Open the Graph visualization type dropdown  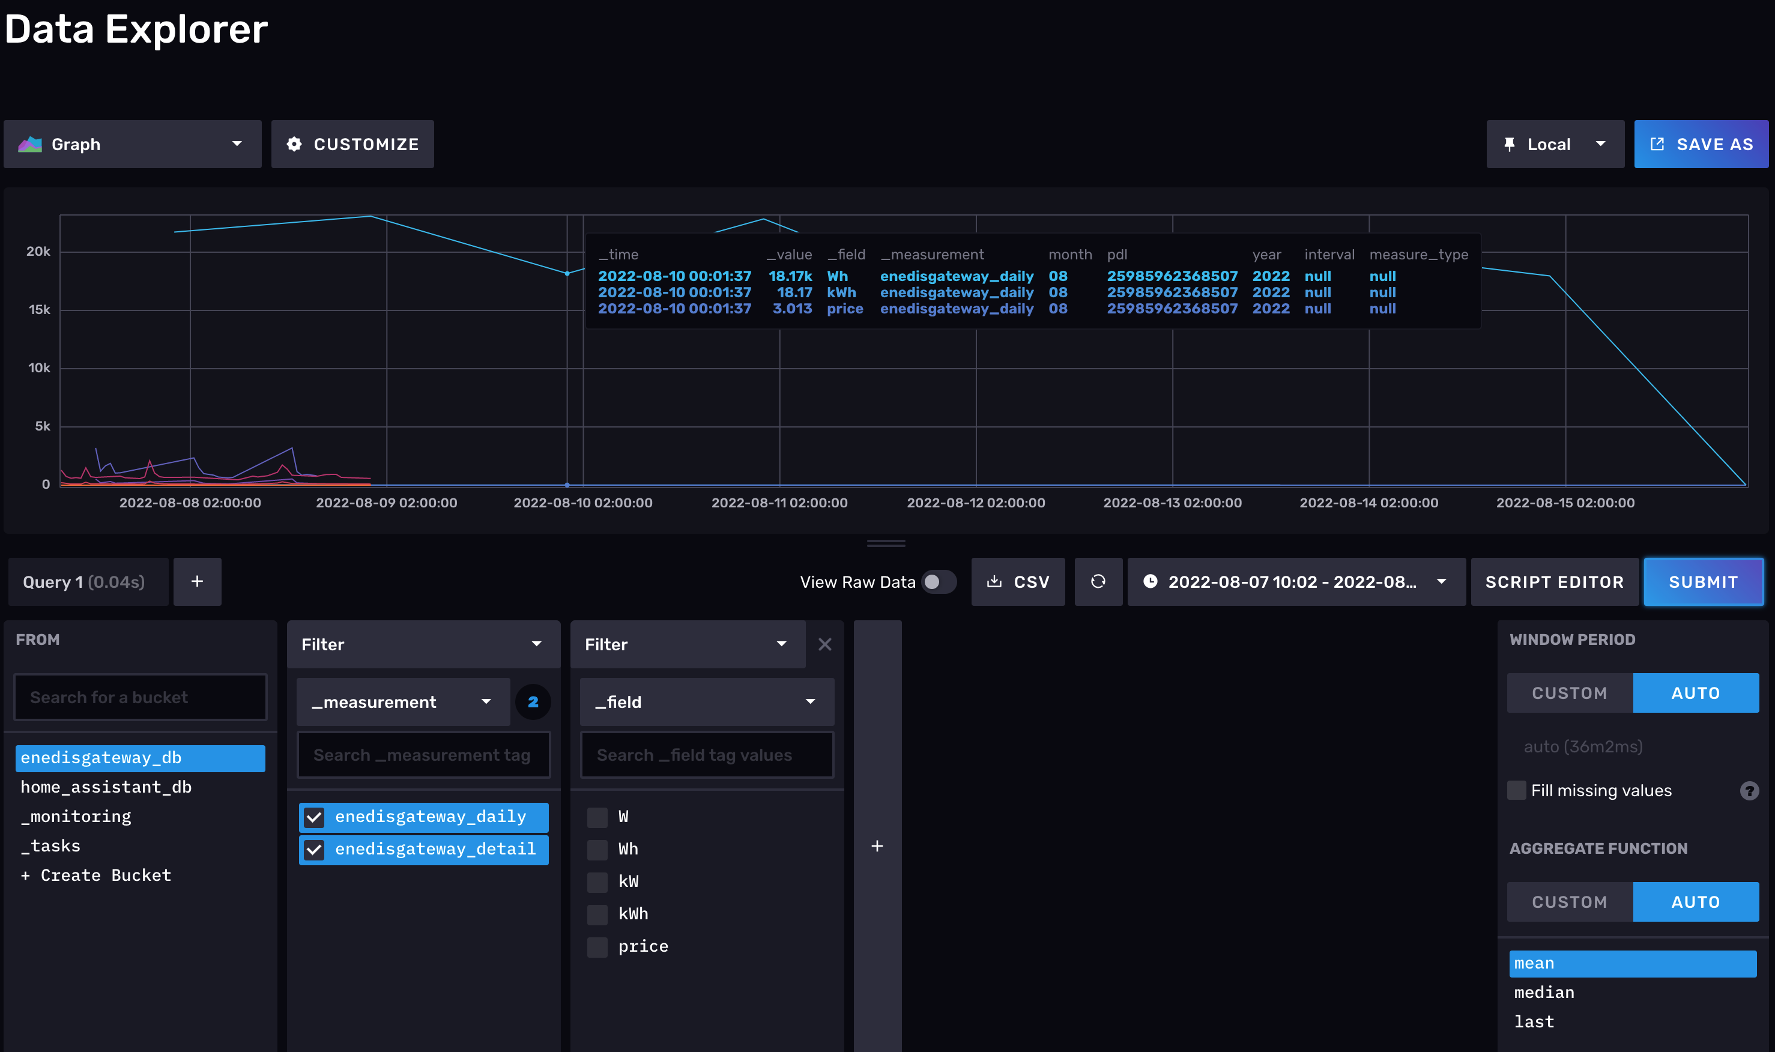coord(133,144)
